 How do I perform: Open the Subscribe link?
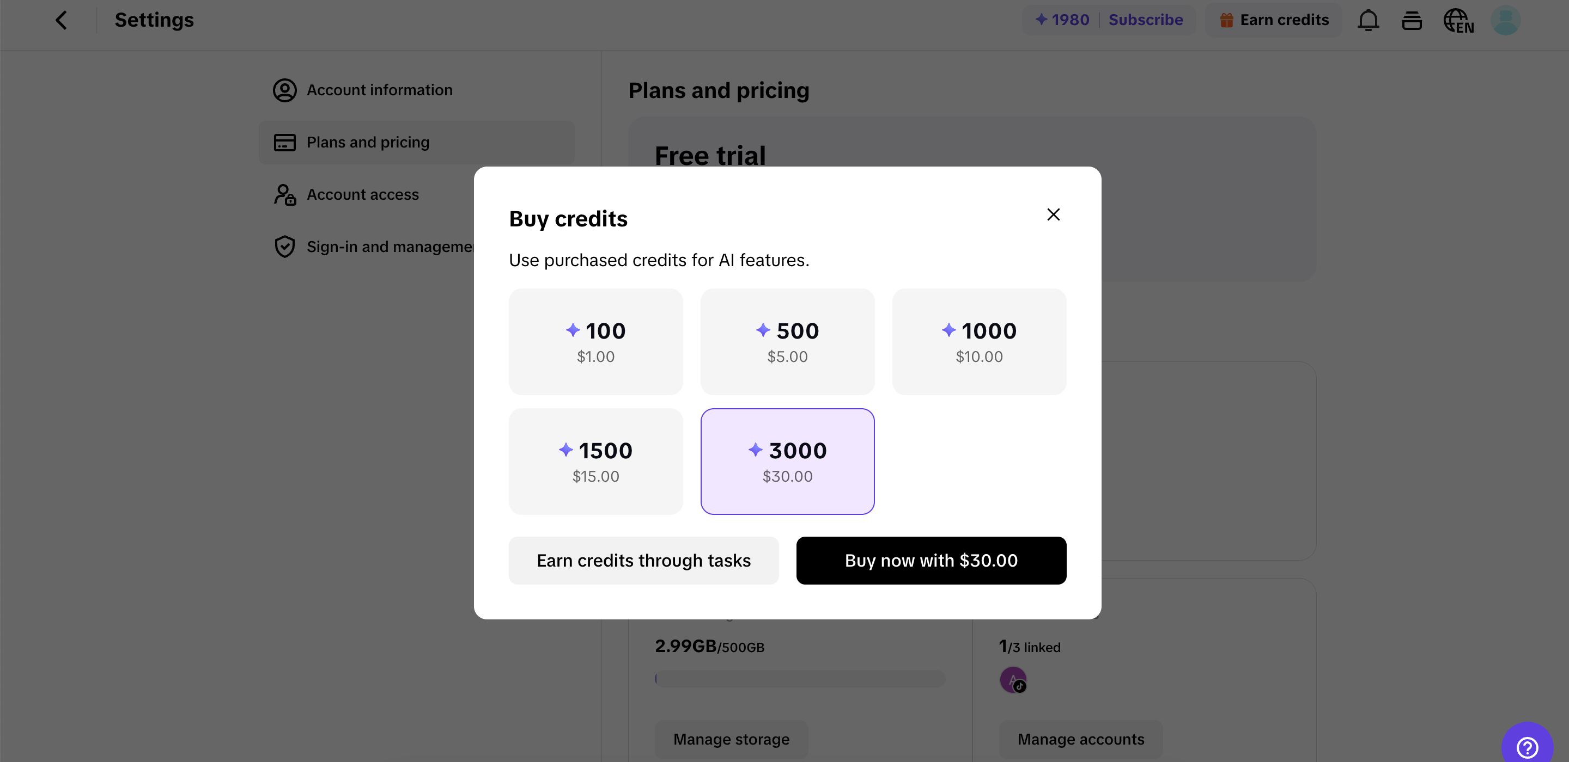pos(1146,19)
